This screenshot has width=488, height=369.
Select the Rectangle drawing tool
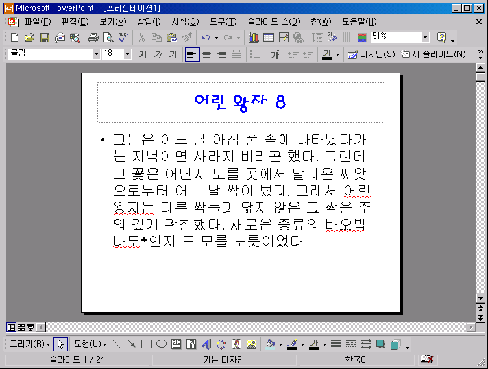[147, 344]
